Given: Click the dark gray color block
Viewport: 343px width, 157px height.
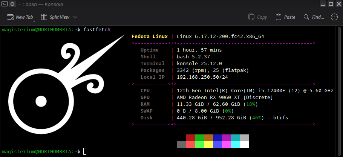Looking at the screenshot, I should pos(181,145).
